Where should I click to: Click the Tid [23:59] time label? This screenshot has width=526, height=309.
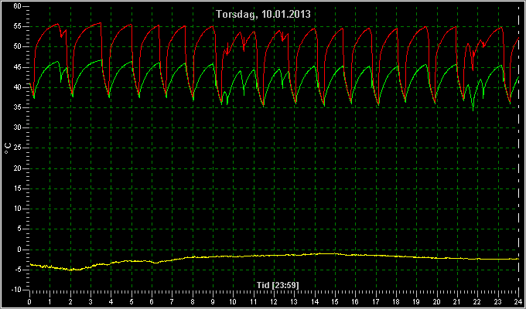click(278, 285)
